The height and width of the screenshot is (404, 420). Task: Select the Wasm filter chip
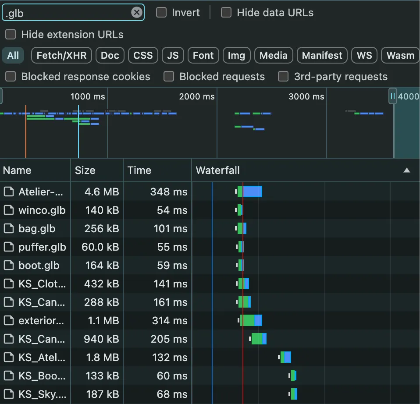click(x=400, y=55)
